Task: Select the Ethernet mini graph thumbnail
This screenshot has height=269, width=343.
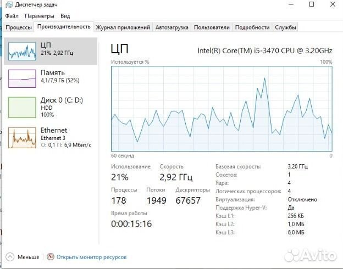Action: 22,137
